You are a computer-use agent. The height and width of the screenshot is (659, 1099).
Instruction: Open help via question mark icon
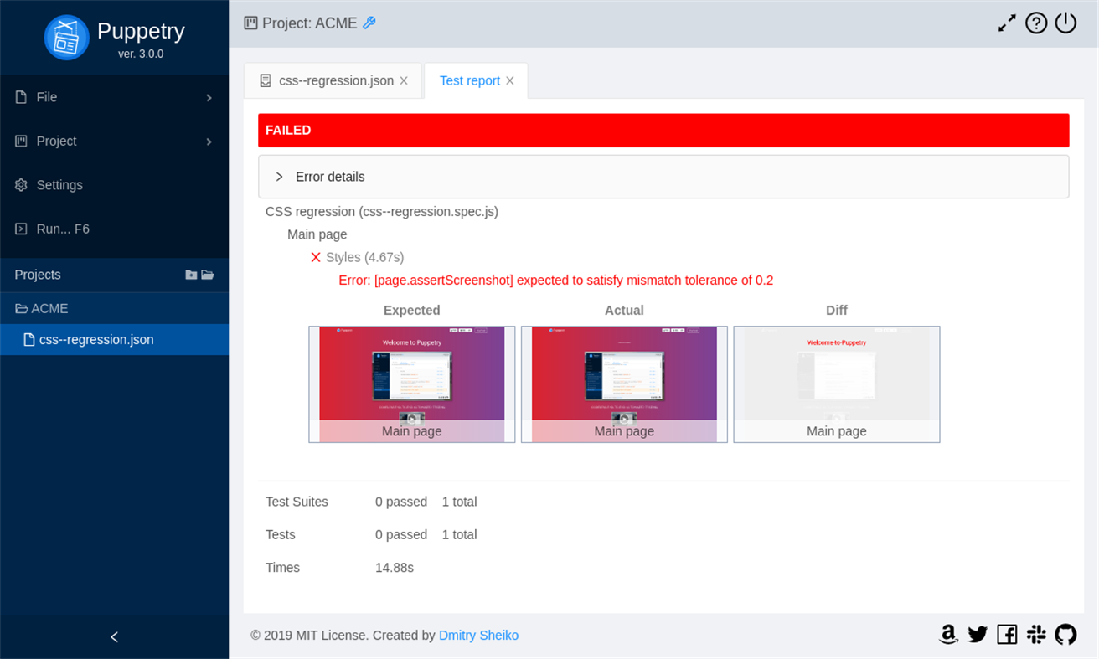pos(1036,23)
